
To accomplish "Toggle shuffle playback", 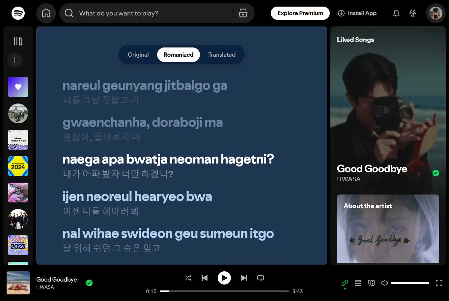I will 188,278.
